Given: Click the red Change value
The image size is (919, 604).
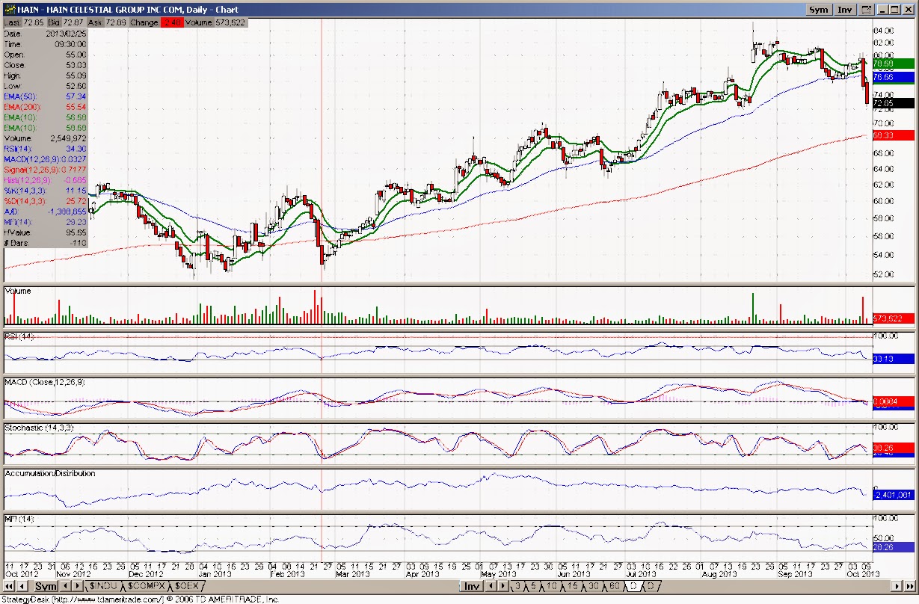Looking at the screenshot, I should (170, 22).
